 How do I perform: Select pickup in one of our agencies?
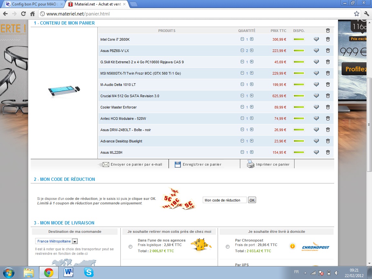click(x=130, y=247)
